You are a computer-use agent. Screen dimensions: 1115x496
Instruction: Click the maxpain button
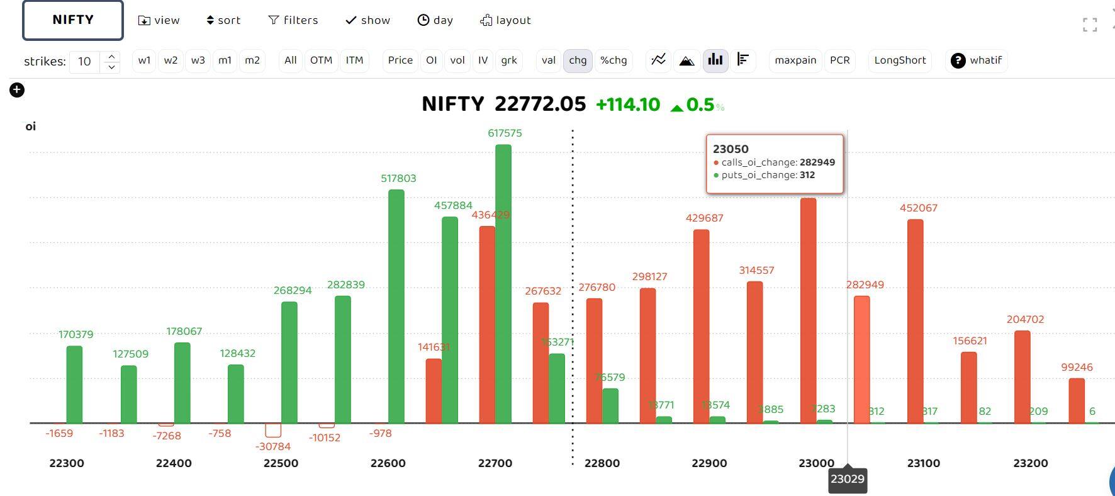795,60
